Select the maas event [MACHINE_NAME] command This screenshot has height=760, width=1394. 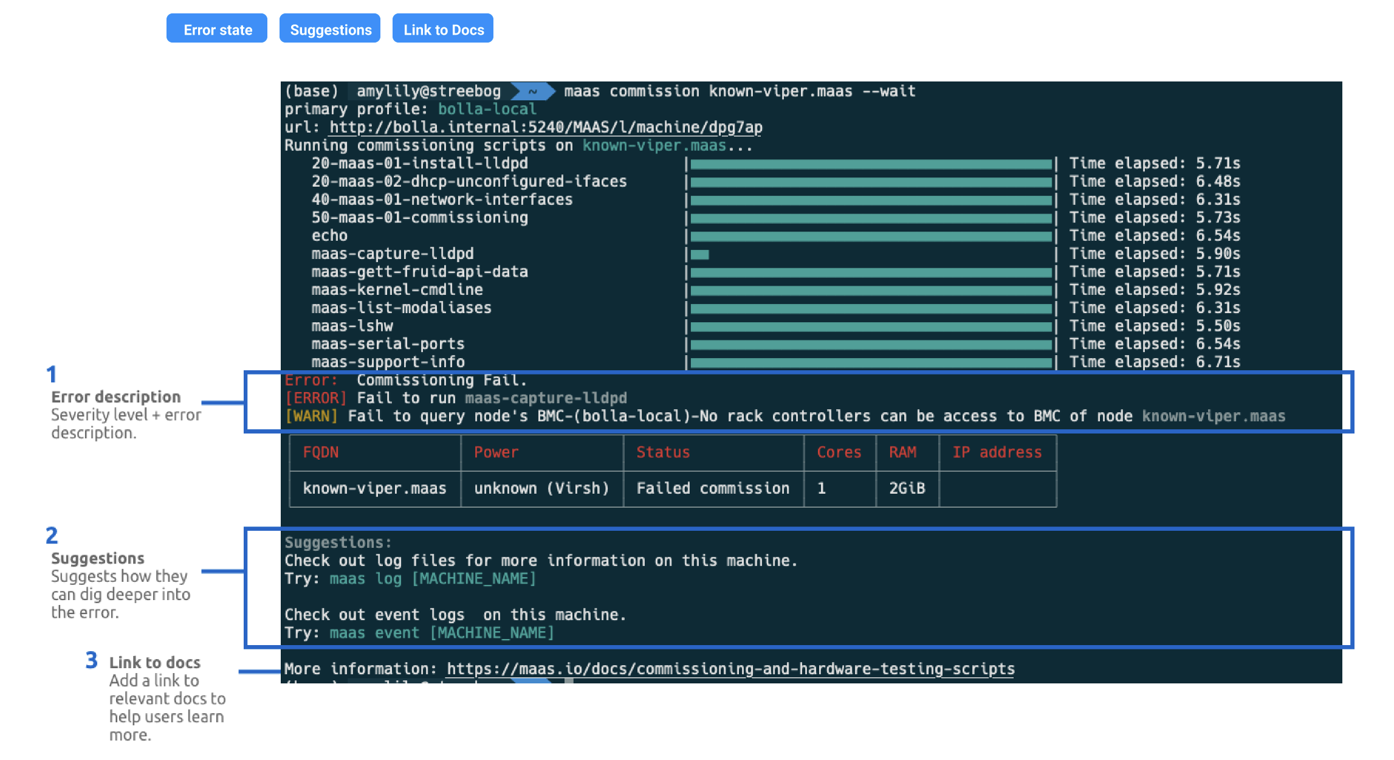click(442, 633)
